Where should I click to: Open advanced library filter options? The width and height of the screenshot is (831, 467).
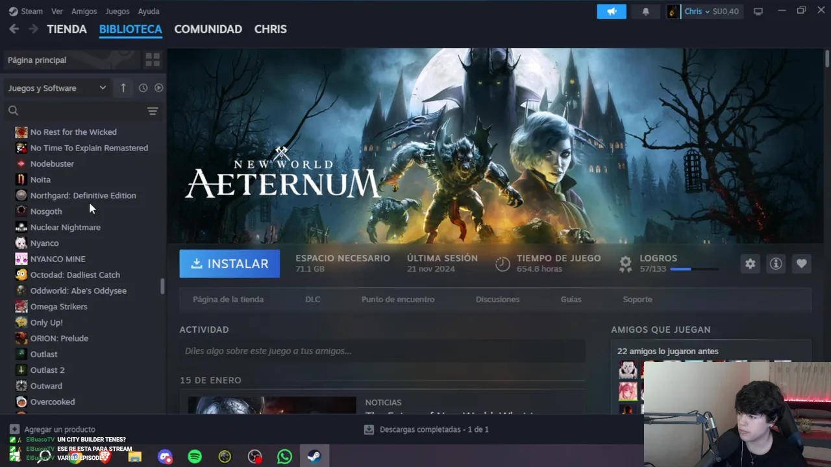(x=153, y=111)
